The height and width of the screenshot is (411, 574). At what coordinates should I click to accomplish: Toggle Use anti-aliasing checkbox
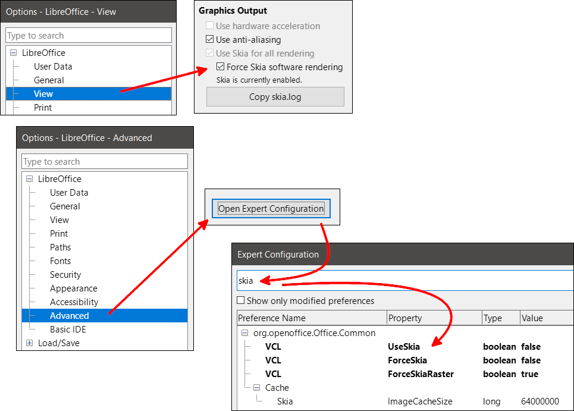pyautogui.click(x=209, y=40)
